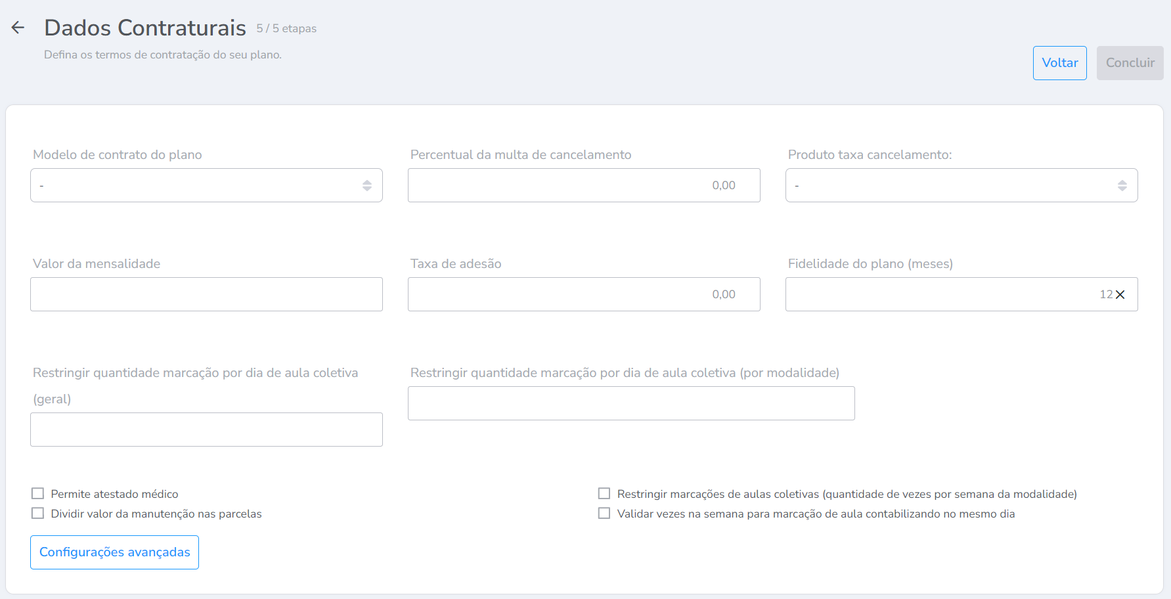Image resolution: width=1171 pixels, height=599 pixels.
Task: Focus the marcação por dia (geral) input
Action: 206,430
